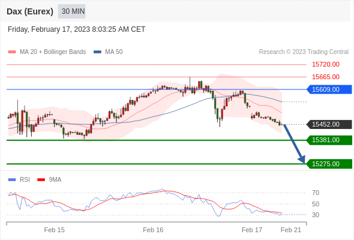Click the MA 20 + Bollinger Bands label
Image resolution: width=354 pixels, height=240 pixels.
pyautogui.click(x=53, y=52)
